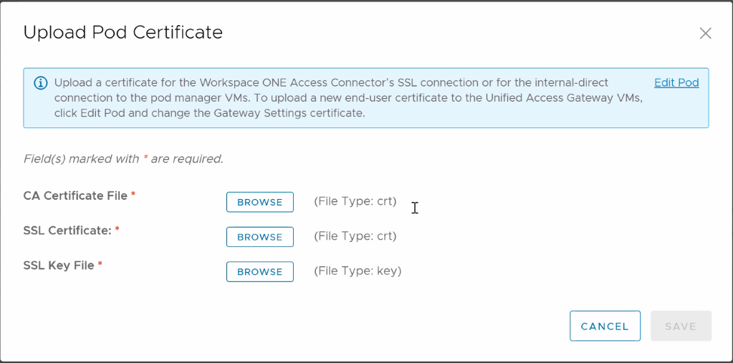Click the red asterisk beside SSL Key File
The image size is (733, 363).
point(100,265)
